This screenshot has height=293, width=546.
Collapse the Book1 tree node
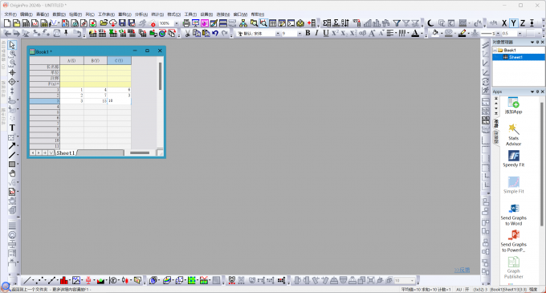tap(495, 50)
